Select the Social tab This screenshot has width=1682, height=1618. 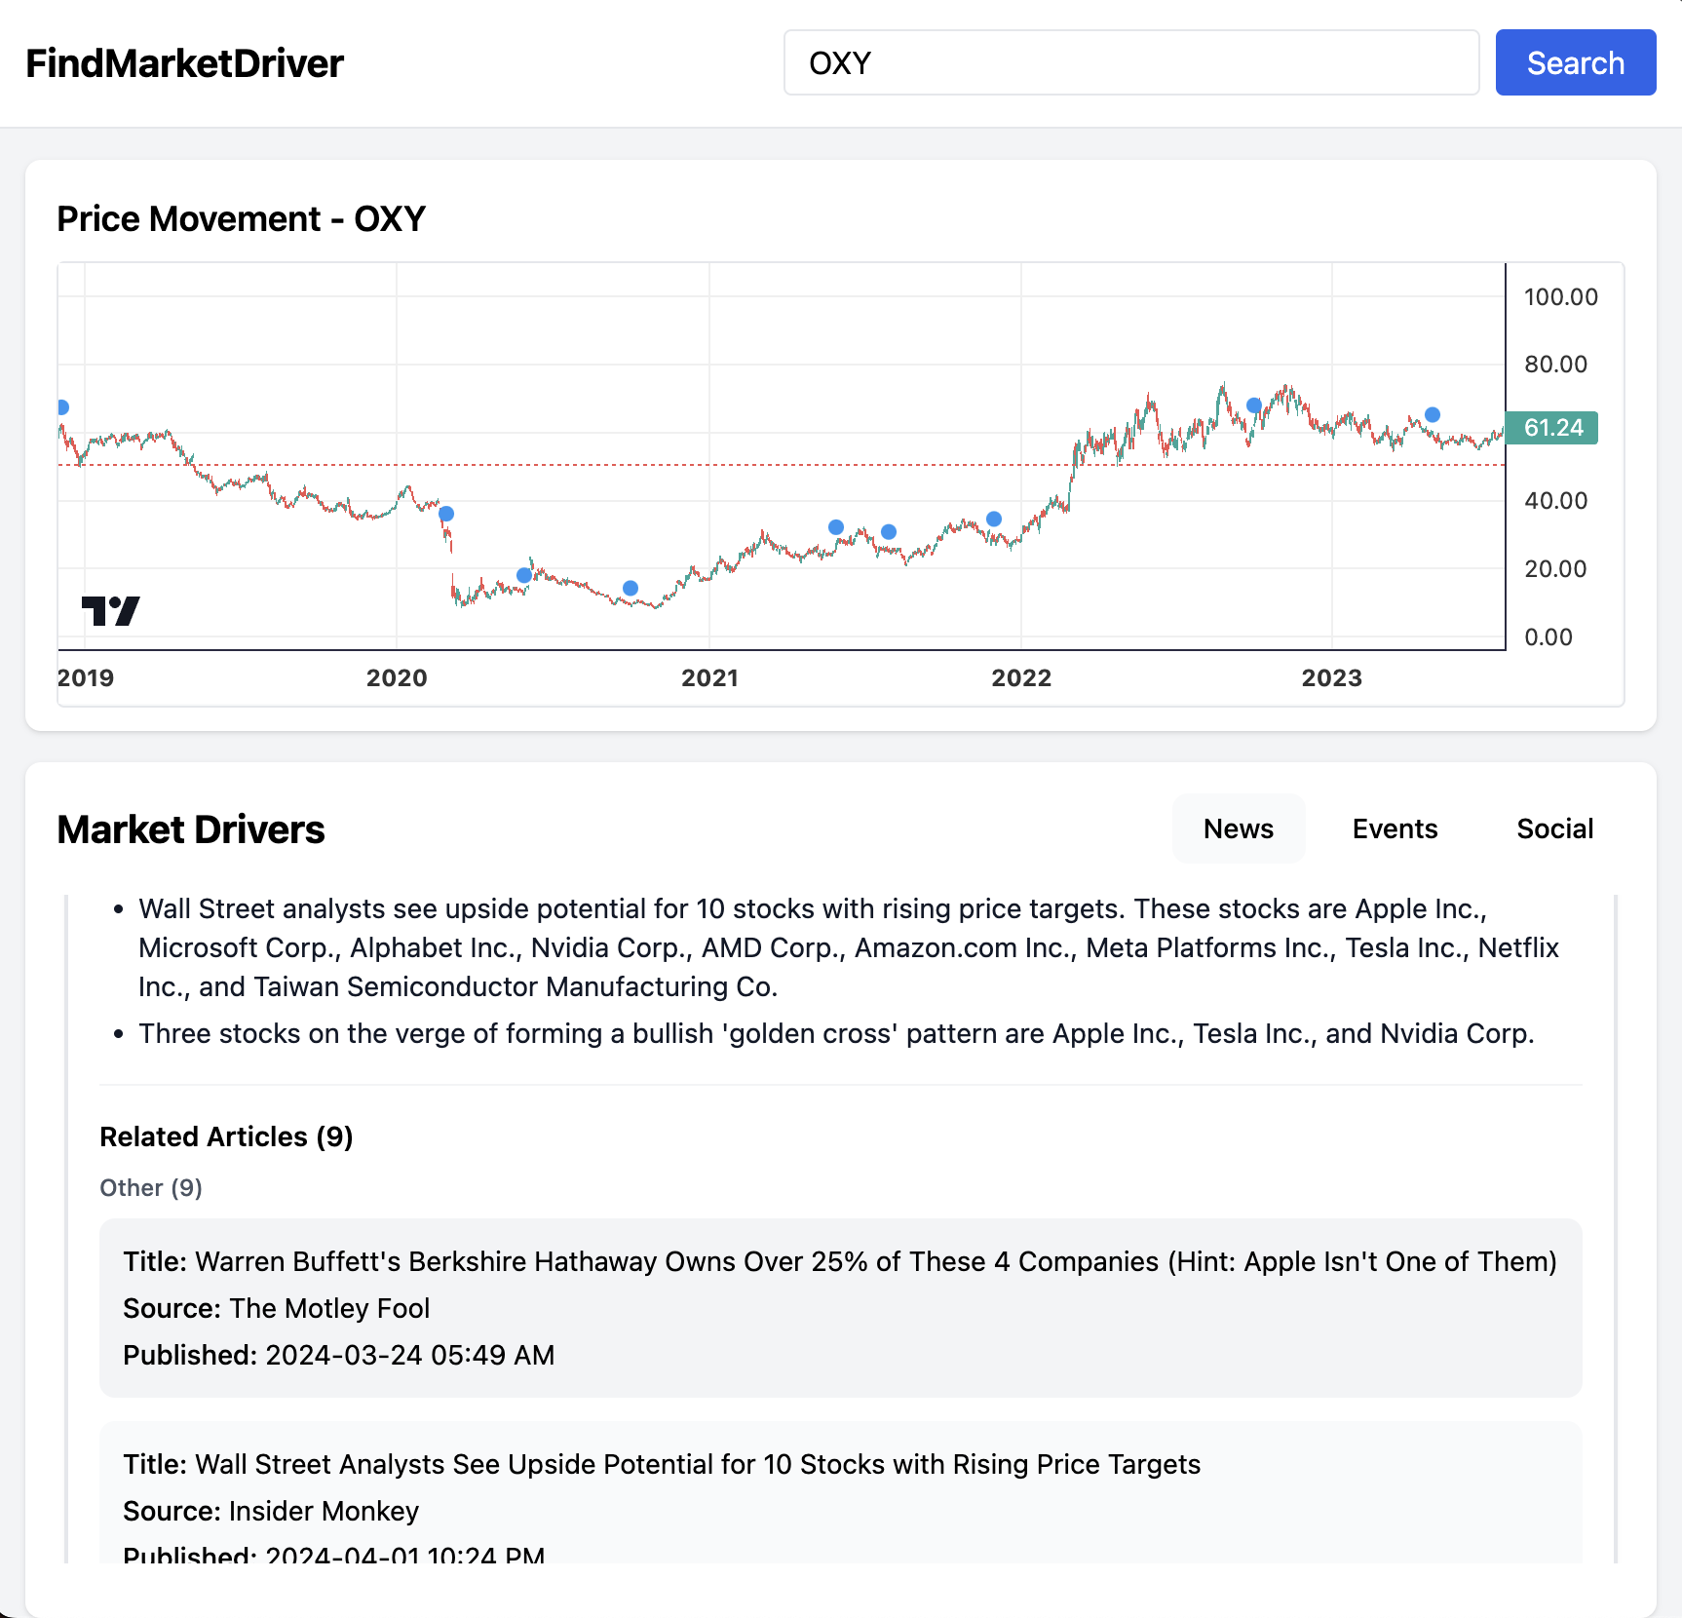[1554, 828]
